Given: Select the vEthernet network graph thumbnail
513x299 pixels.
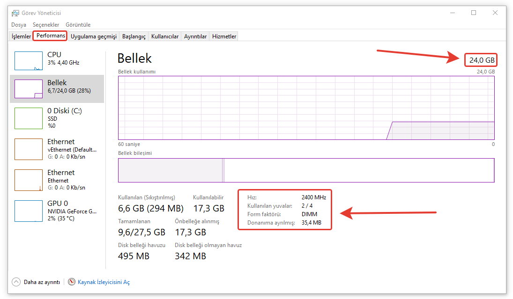Looking at the screenshot, I should 29,149.
